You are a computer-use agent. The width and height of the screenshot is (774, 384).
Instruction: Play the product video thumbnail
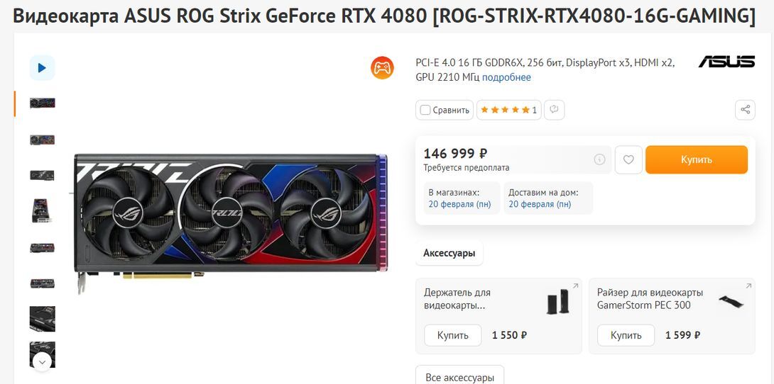point(42,68)
